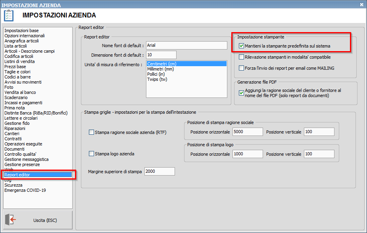The image size is (367, 233).
Task: Click logo Posizione orizzontale field 1000
Action: [x=248, y=154]
